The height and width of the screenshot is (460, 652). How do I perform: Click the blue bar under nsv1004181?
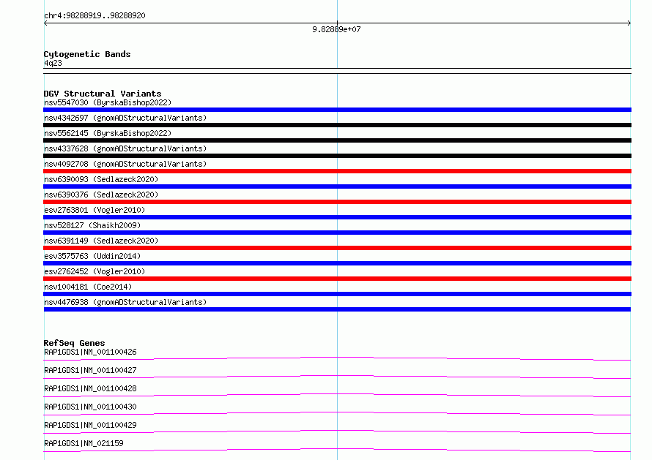pos(337,294)
